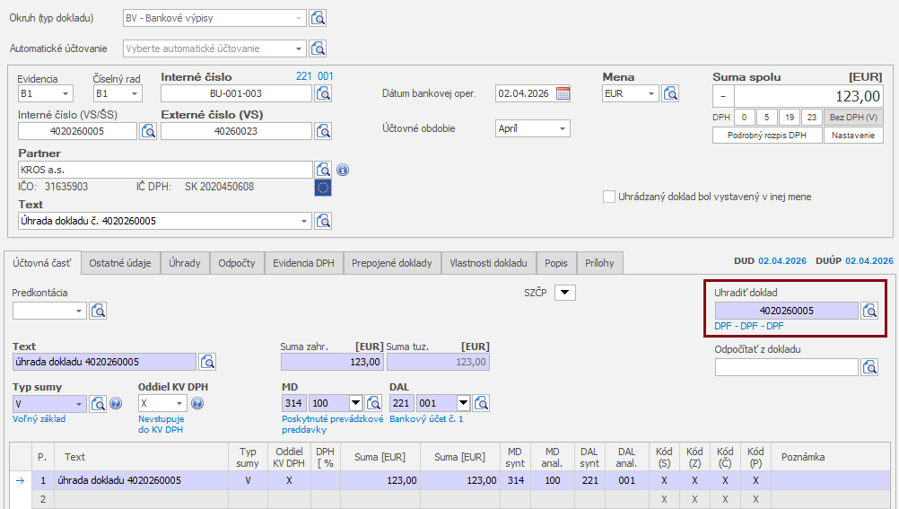Open calendar picker for Dátum bankovej oper.

click(563, 93)
